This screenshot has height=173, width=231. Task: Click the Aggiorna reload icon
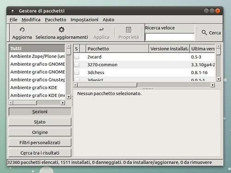pyautogui.click(x=22, y=29)
